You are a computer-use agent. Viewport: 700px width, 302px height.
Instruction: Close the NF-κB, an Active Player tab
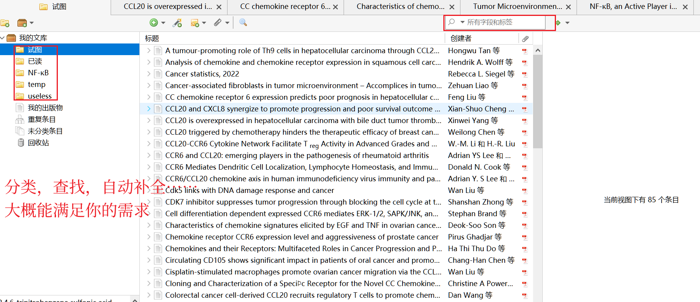(x=685, y=7)
